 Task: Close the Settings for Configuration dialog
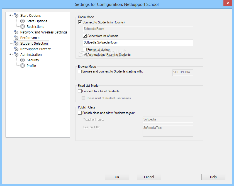coord(228,3)
